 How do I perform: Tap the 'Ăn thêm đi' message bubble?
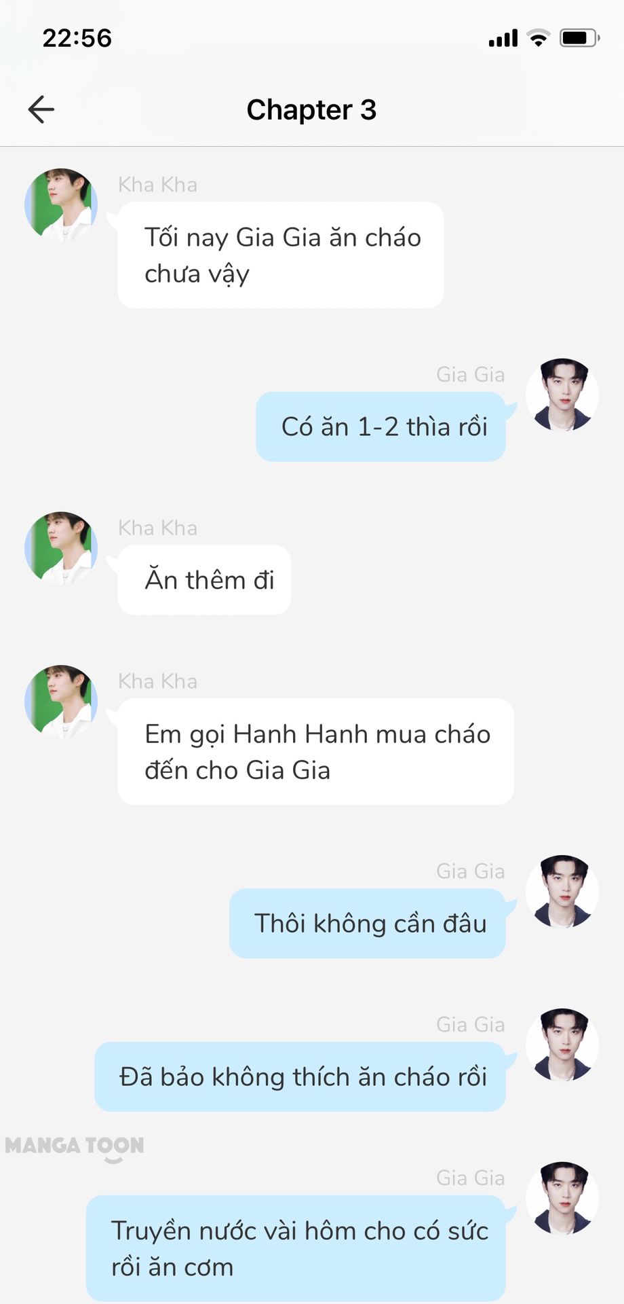(204, 580)
